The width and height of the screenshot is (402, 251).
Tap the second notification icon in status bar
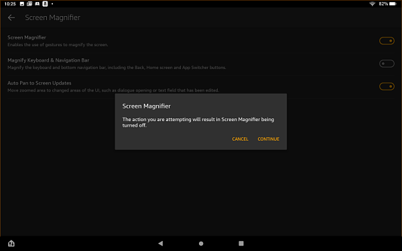pyautogui.click(x=29, y=4)
